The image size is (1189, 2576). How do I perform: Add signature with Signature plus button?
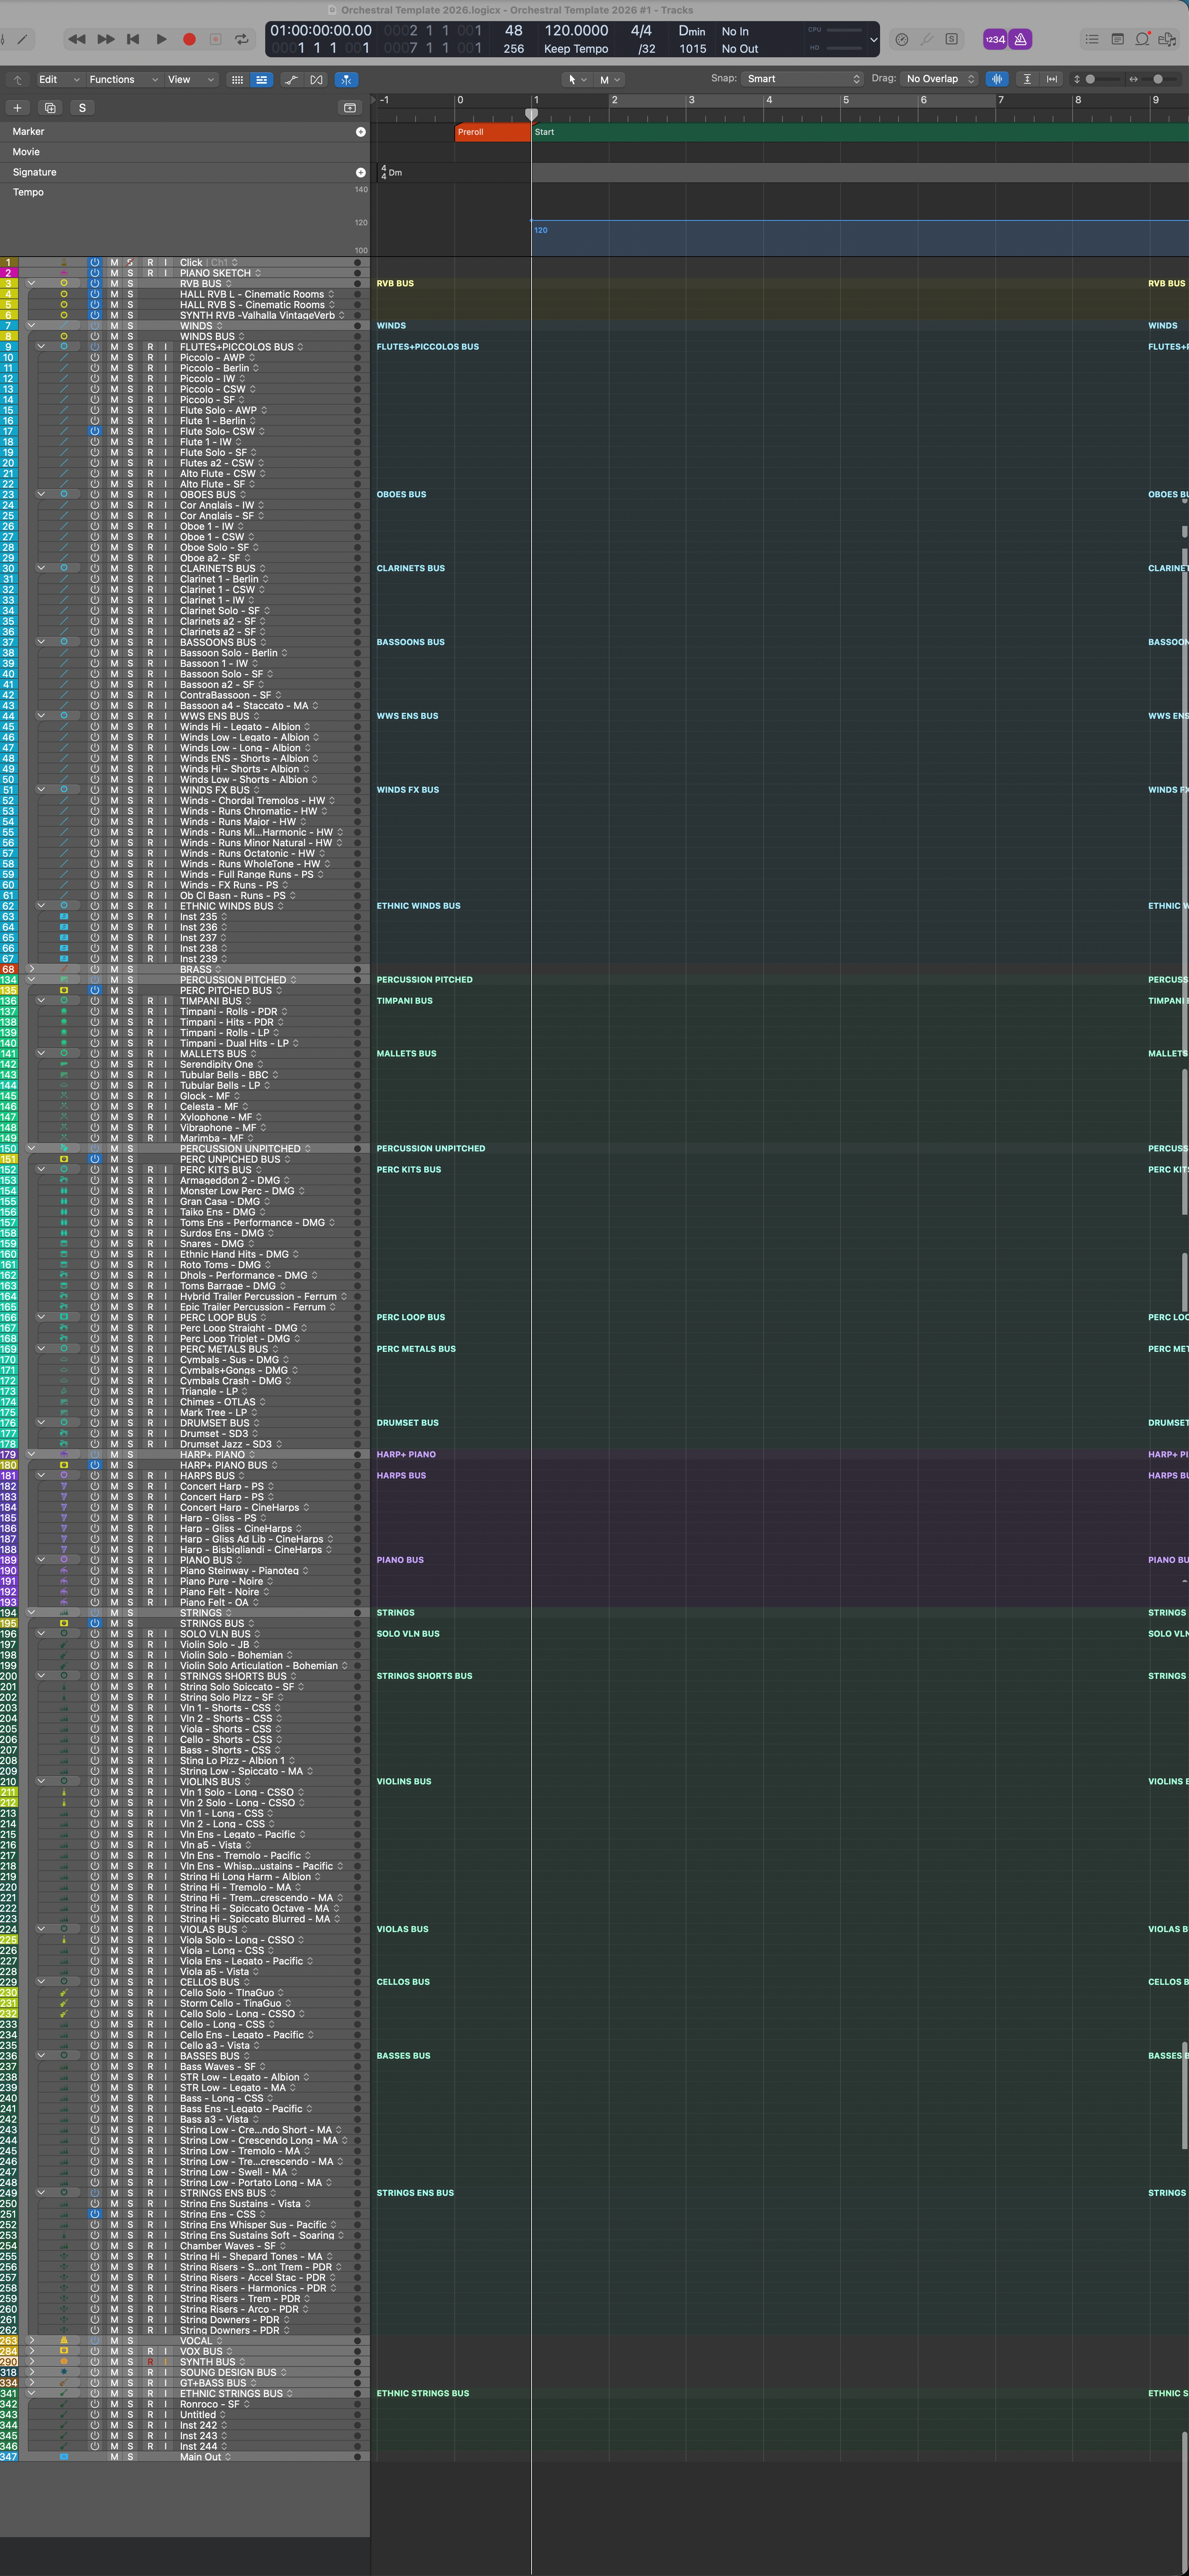361,172
